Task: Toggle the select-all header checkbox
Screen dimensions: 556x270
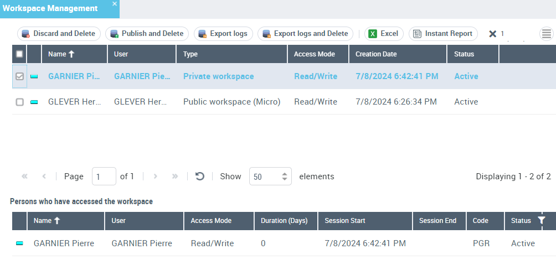Action: pyautogui.click(x=19, y=54)
